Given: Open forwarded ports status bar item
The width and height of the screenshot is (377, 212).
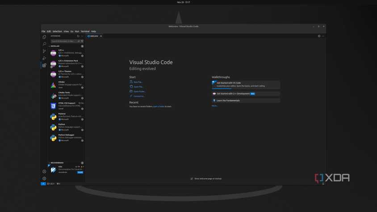Looking at the screenshot, I should pos(59,183).
